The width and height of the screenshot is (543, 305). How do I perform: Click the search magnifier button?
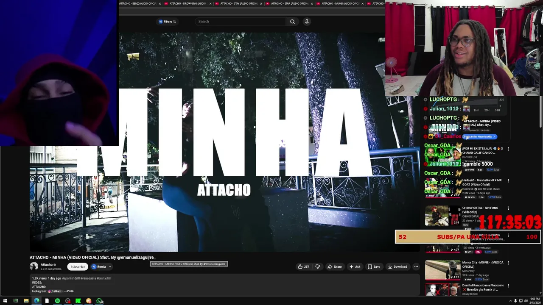coord(292,22)
